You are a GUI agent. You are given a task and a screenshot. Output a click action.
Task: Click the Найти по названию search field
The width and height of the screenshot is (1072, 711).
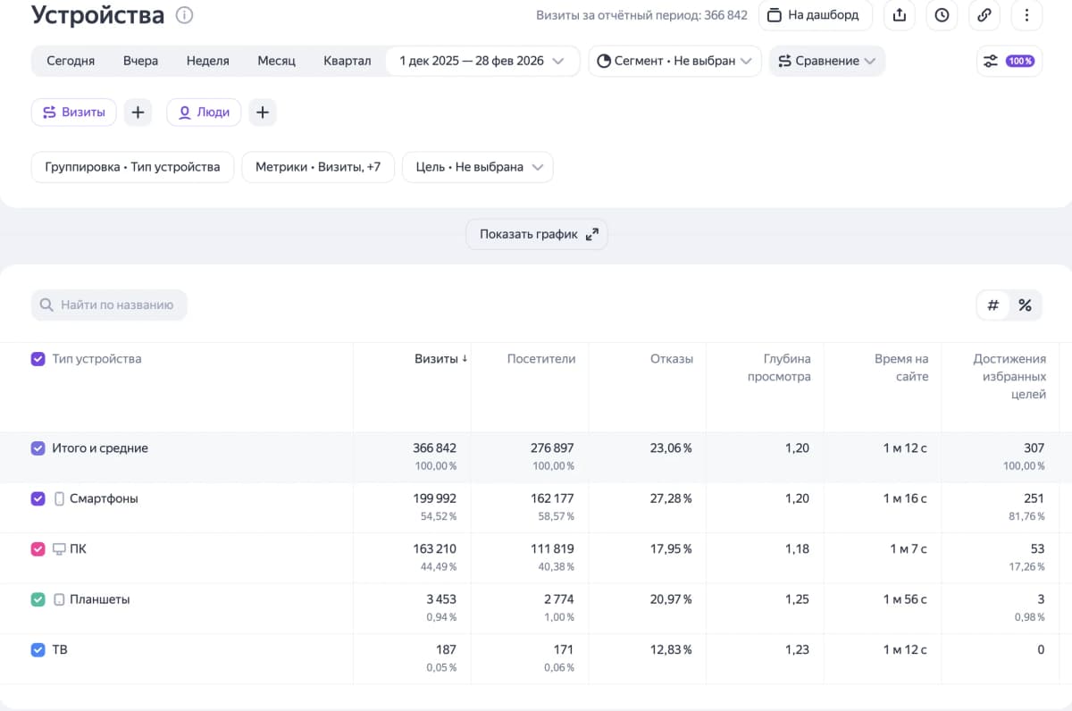pos(109,305)
